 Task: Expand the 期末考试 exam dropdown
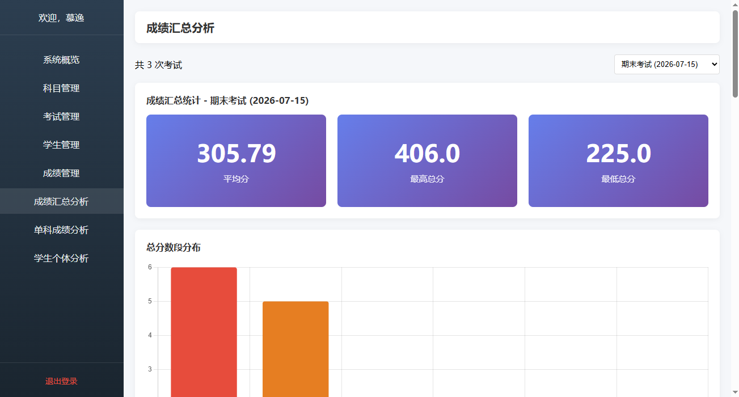click(x=666, y=64)
